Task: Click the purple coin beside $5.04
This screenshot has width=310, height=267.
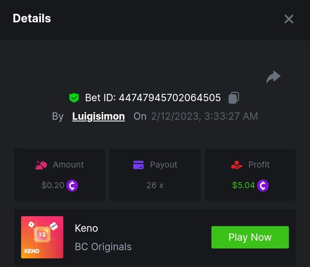Action: pyautogui.click(x=263, y=186)
